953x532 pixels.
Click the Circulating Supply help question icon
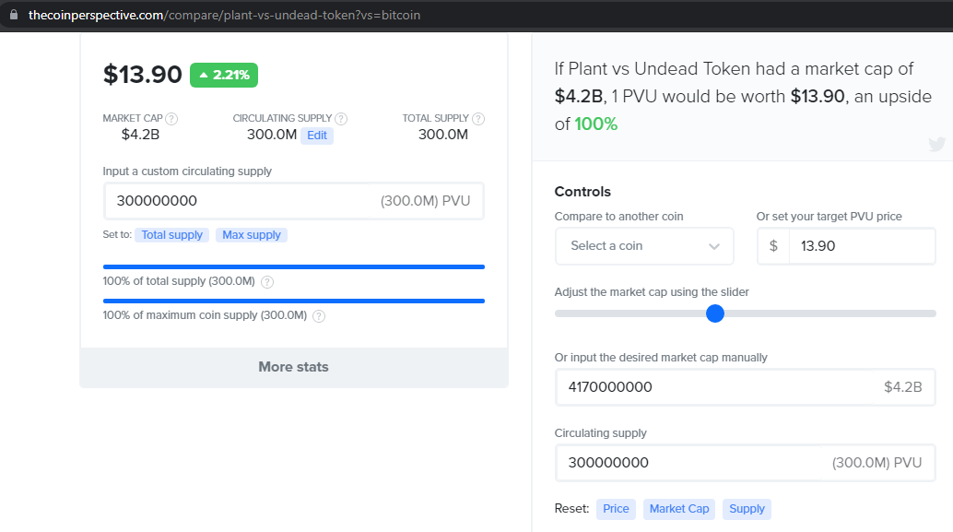(x=341, y=119)
